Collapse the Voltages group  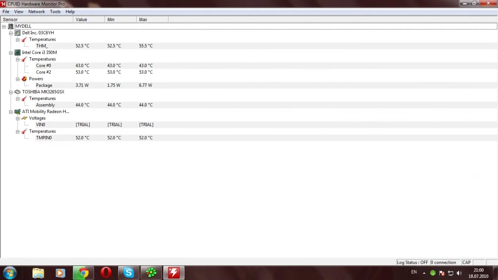pos(18,118)
